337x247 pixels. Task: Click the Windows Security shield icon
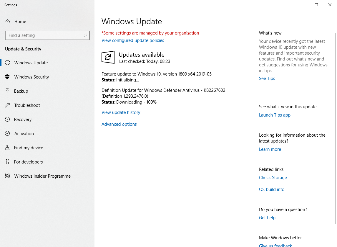pyautogui.click(x=7, y=77)
